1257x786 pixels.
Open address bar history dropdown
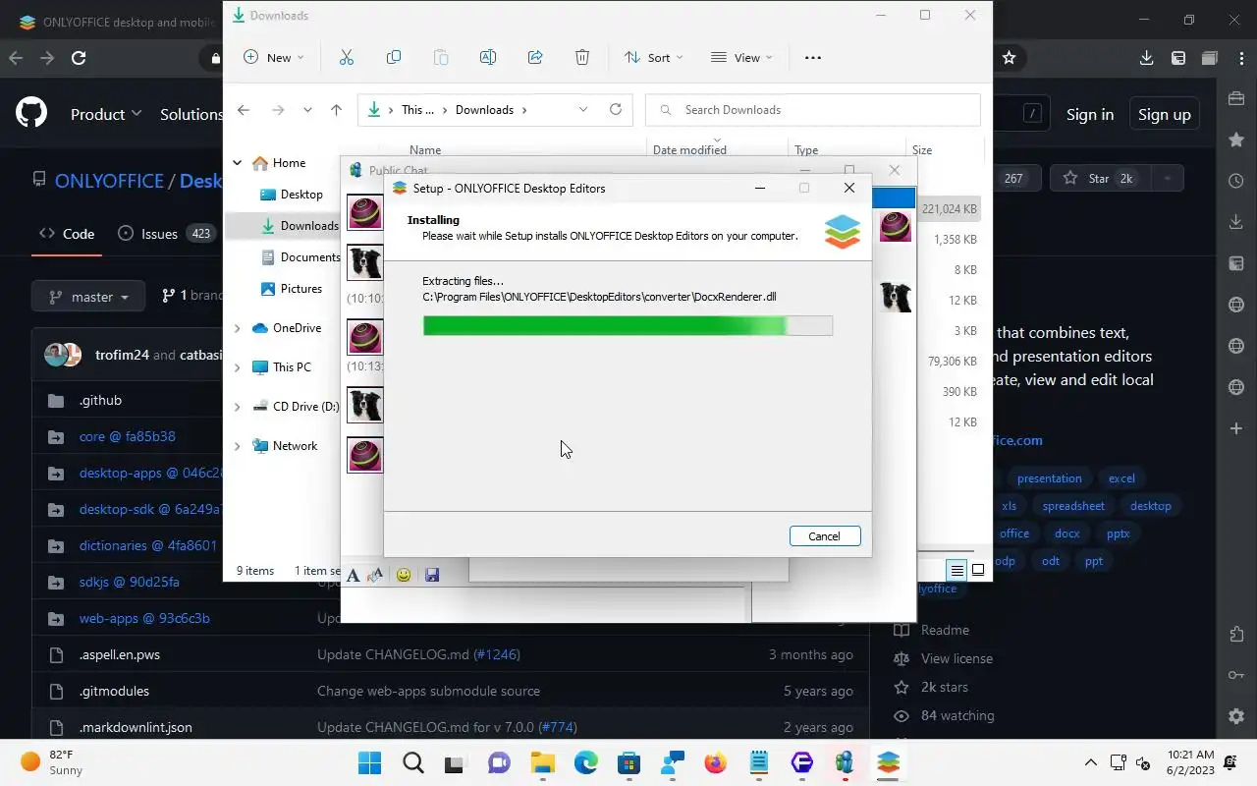coord(583,110)
